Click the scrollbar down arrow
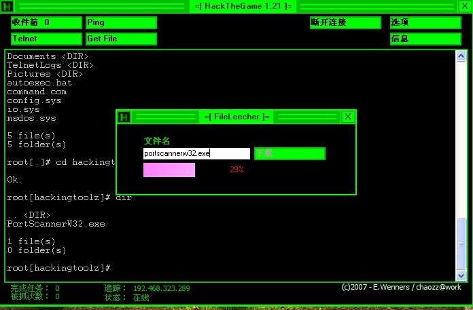Screen dimensions: 473x310 click(461, 275)
